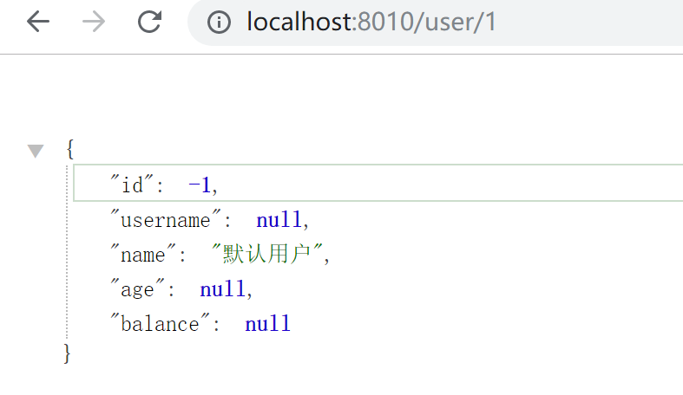The image size is (683, 395).
Task: Click the opening curly brace
Action: (x=69, y=149)
